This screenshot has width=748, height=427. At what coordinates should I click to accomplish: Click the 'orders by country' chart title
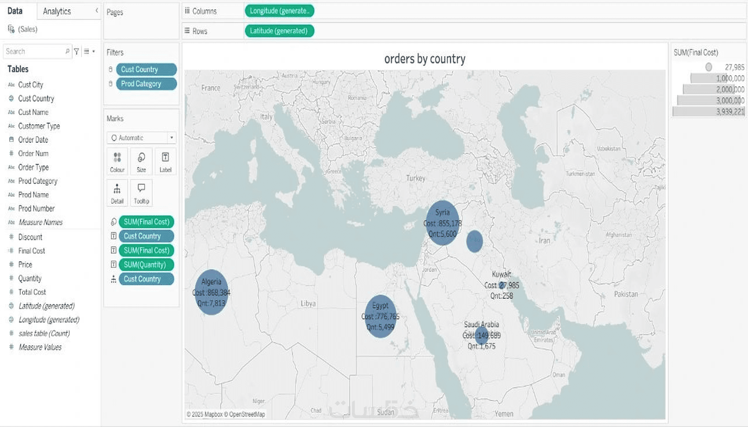pos(425,59)
